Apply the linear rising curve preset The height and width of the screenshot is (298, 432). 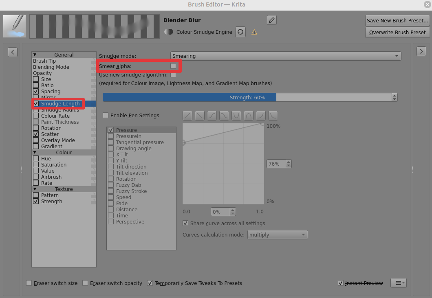187,116
